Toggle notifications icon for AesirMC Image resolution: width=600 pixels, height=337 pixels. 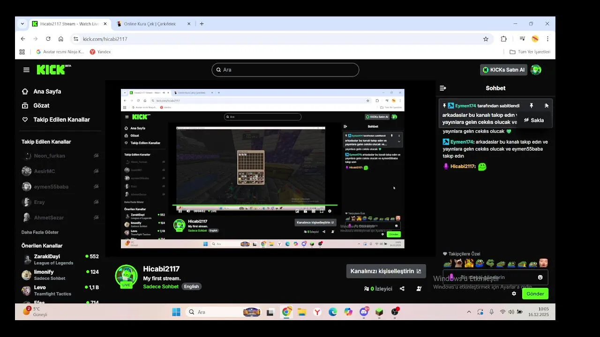(96, 171)
